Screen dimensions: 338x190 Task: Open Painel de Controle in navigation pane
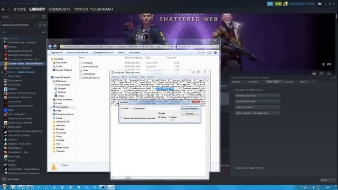tap(65, 114)
